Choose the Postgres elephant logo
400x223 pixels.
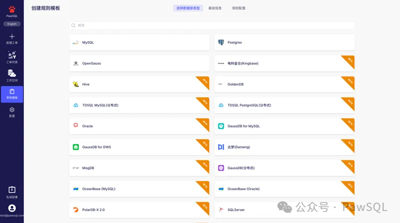221,42
